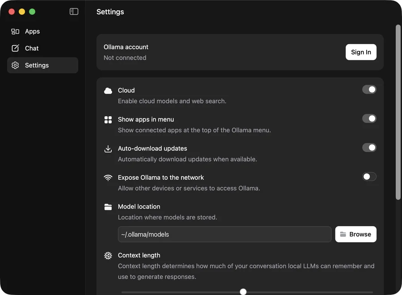Click the Show apps in menu grid icon
Screen dimensions: 402x295
108,120
